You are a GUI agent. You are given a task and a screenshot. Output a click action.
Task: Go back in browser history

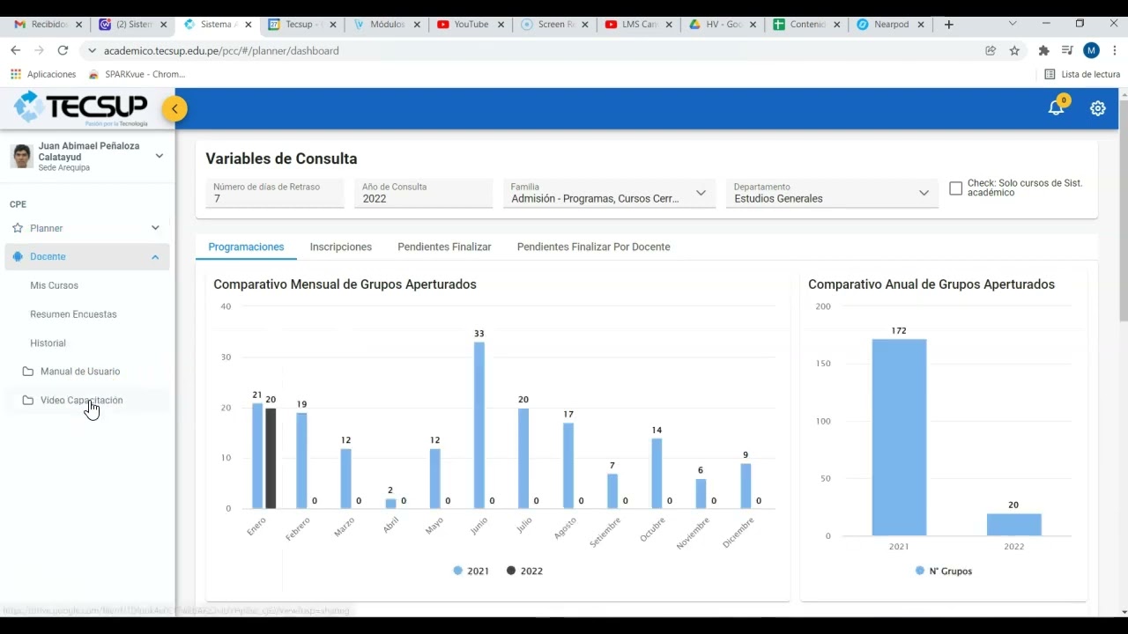[x=15, y=51]
